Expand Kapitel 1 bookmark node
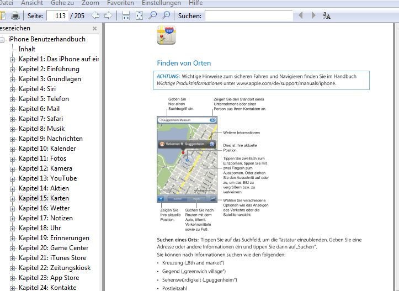The height and width of the screenshot is (291, 399). (12, 60)
